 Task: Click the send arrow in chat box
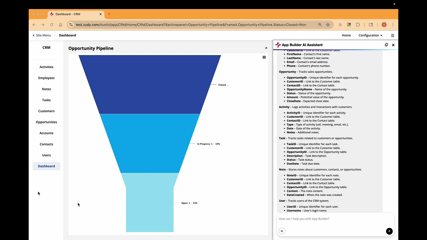(389, 231)
